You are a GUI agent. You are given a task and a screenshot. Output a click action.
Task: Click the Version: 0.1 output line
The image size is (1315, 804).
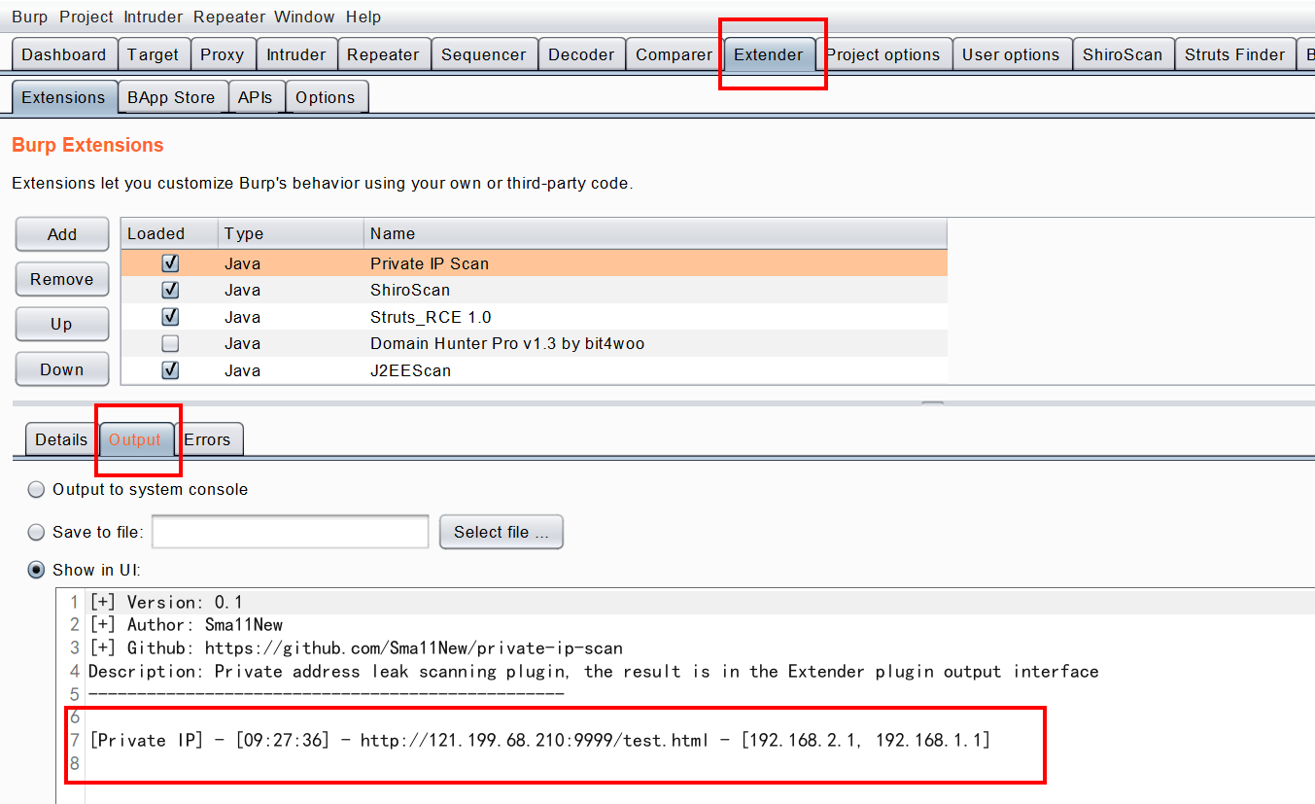point(166,602)
